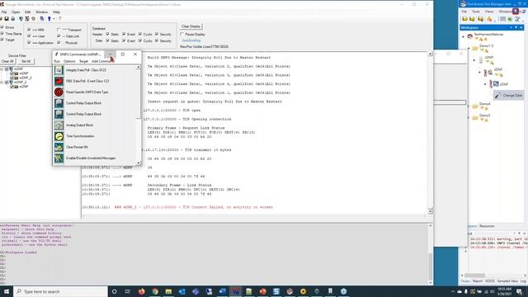Image resolution: width=528 pixels, height=297 pixels.
Task: Click the Enable/Disable Unsolicited Messages icon
Action: pos(59,158)
